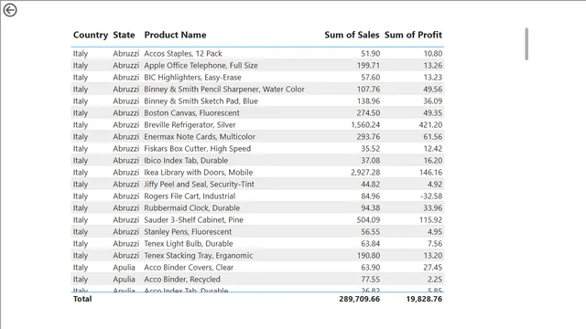Select 'Apple Office Telephone, Full Size' cell
This screenshot has height=329, width=586.
201,65
